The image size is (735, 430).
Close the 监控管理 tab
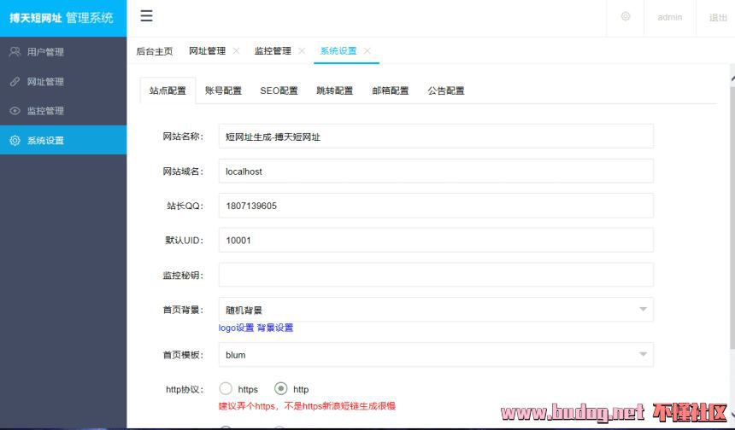301,51
